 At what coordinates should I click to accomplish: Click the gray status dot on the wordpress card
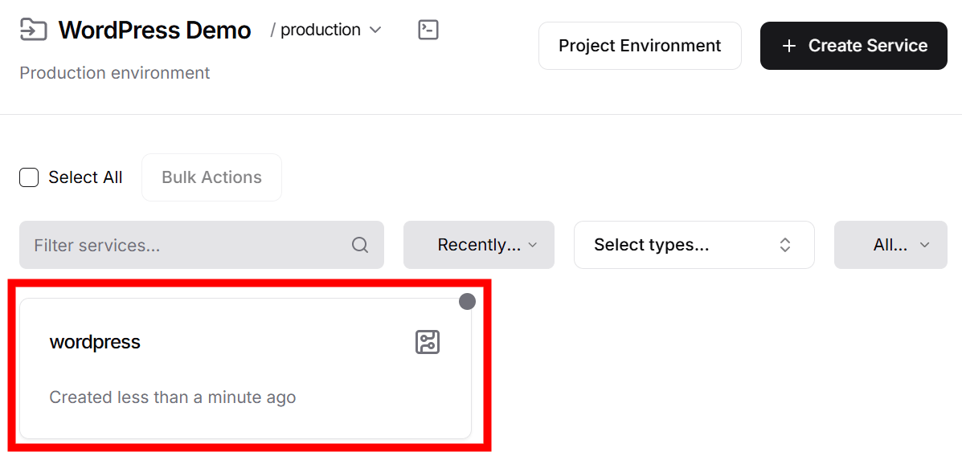[467, 301]
